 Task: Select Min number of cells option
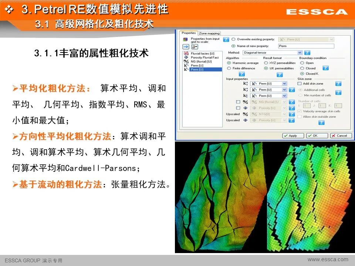click(x=300, y=95)
